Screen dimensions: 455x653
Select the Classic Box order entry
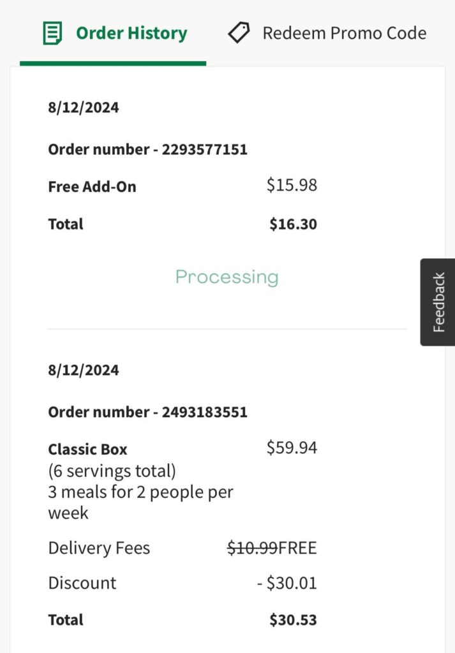pyautogui.click(x=87, y=449)
